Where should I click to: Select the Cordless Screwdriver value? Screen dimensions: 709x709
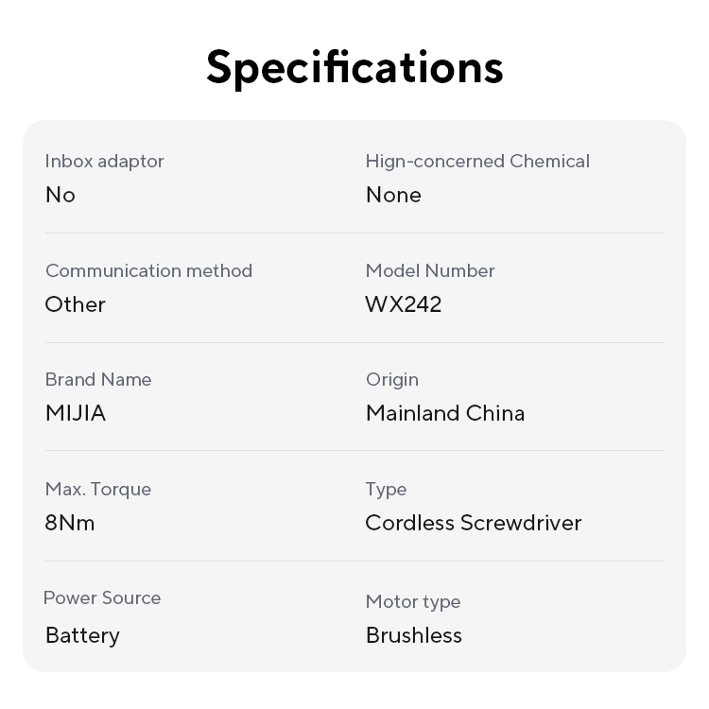(x=474, y=523)
